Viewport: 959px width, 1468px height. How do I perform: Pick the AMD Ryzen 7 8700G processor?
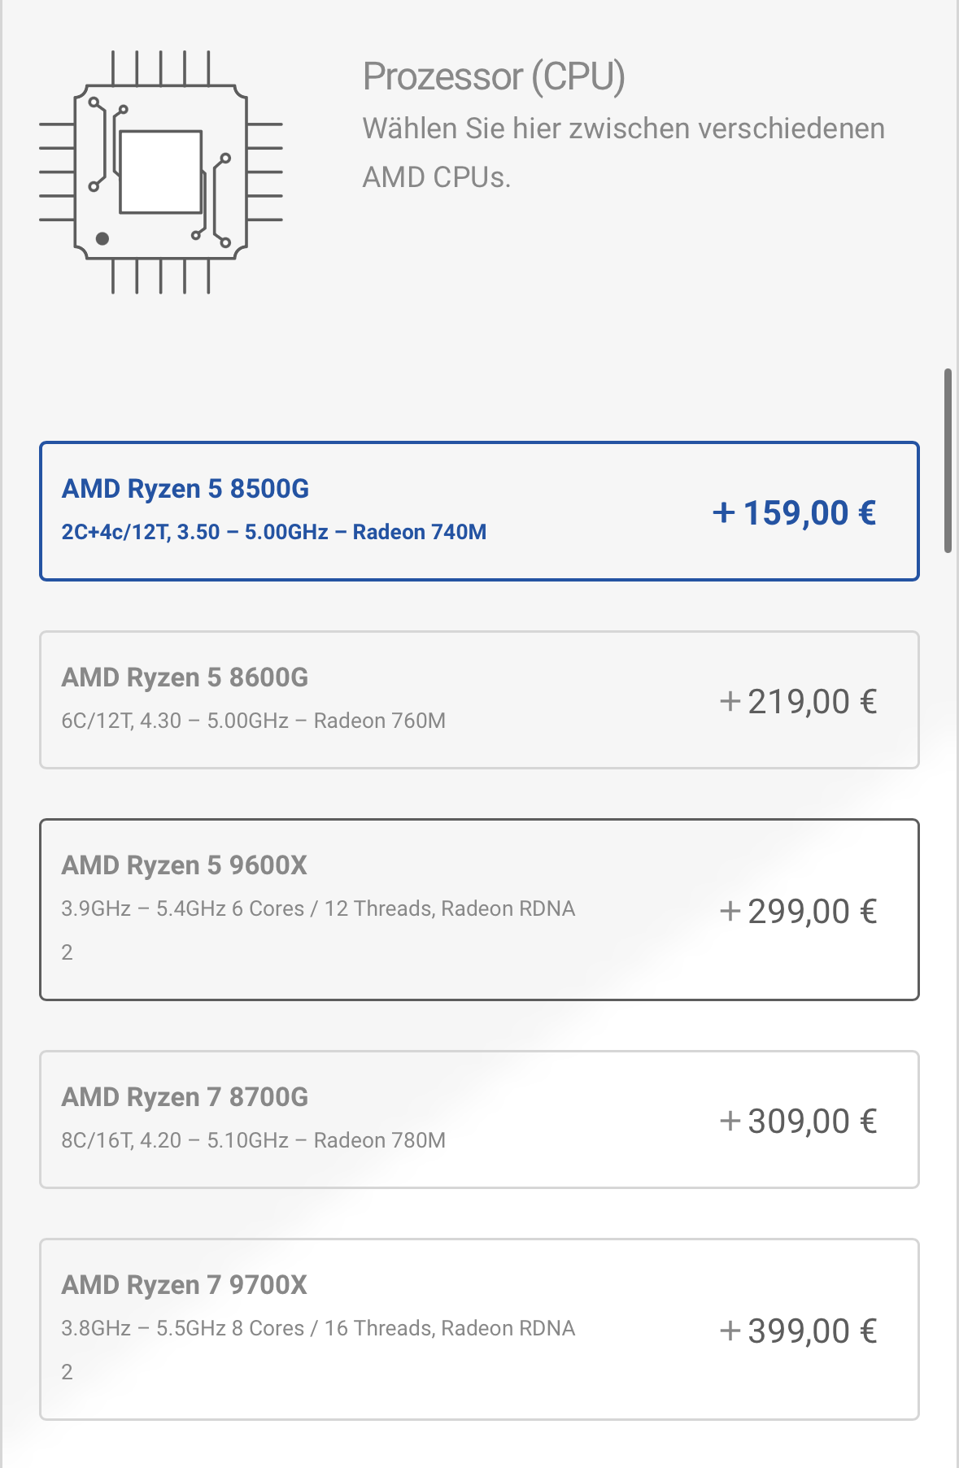coord(478,1119)
